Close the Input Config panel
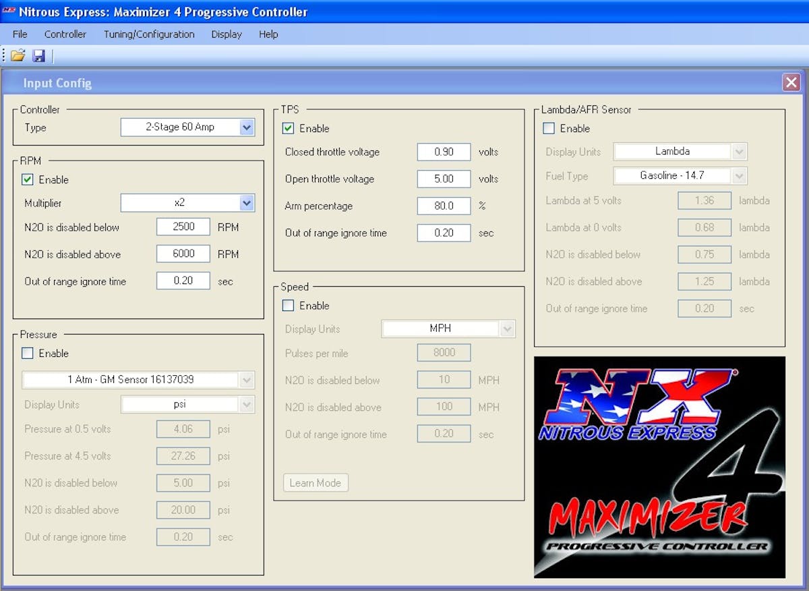This screenshot has height=591, width=809. click(x=791, y=83)
